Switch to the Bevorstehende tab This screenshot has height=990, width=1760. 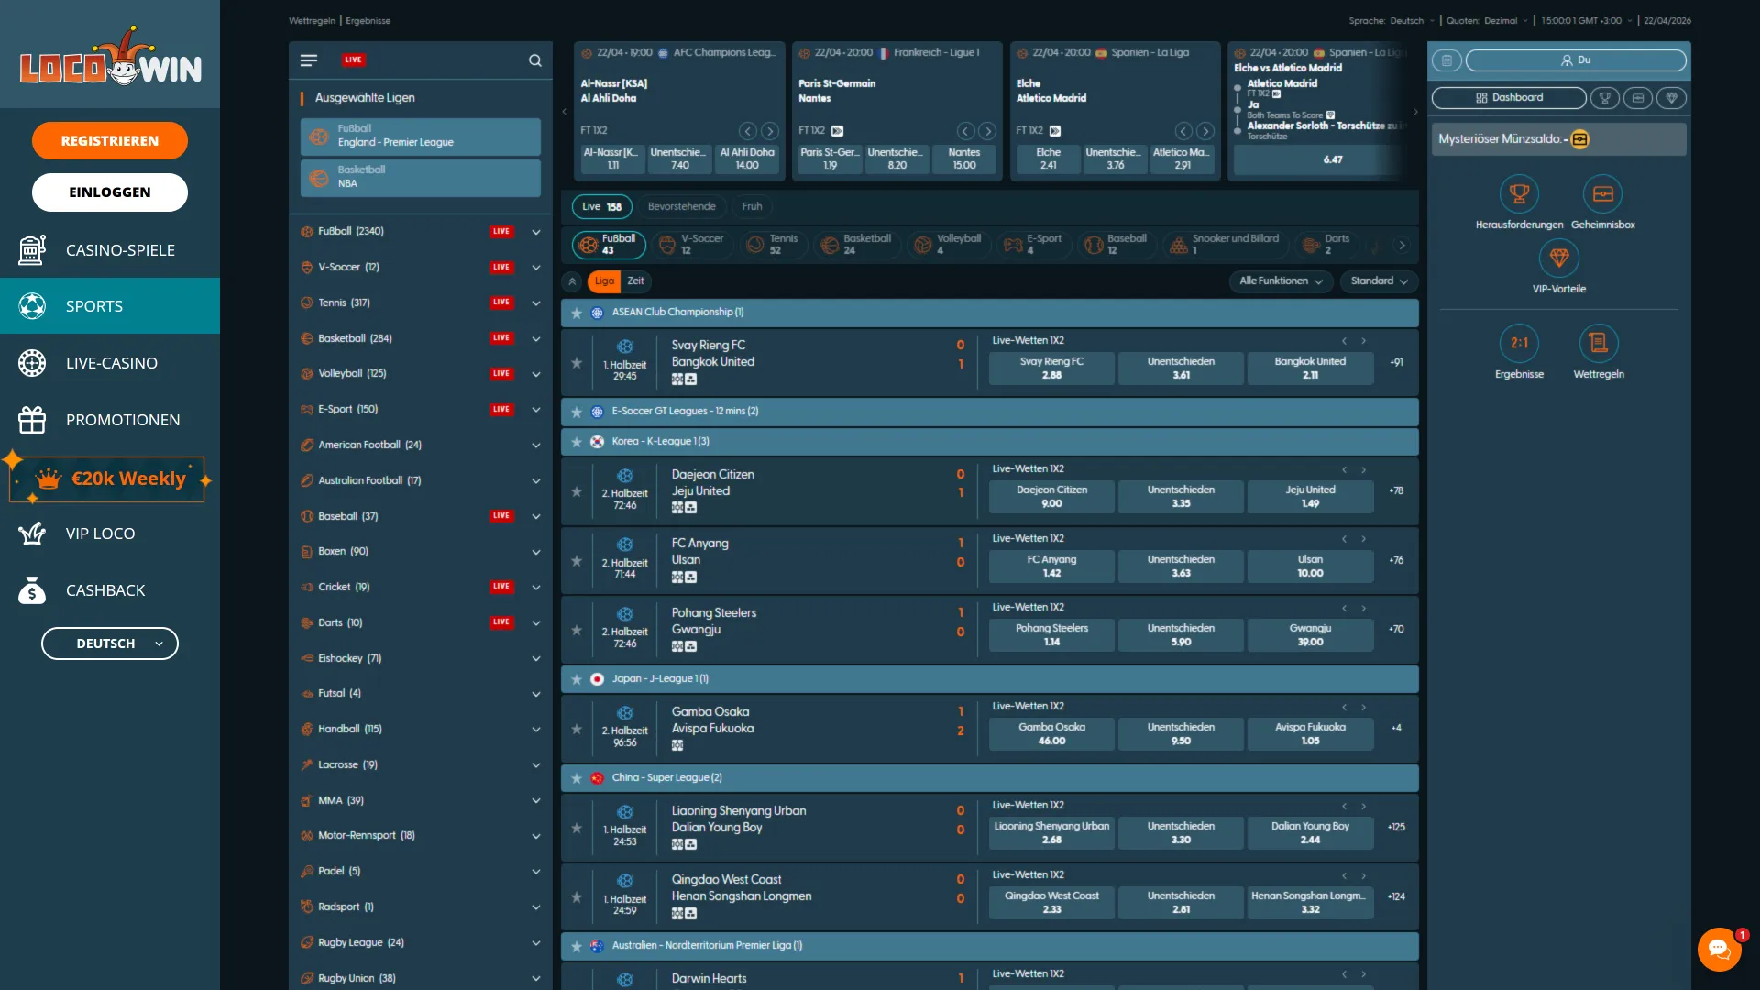[x=682, y=206]
